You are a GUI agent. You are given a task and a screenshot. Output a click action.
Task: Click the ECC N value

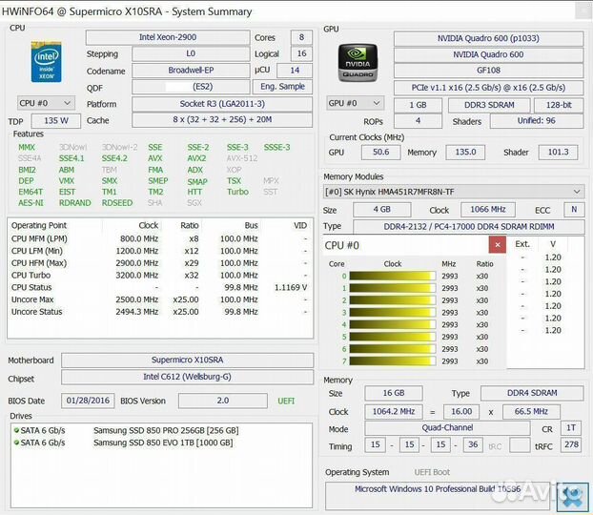pyautogui.click(x=574, y=209)
